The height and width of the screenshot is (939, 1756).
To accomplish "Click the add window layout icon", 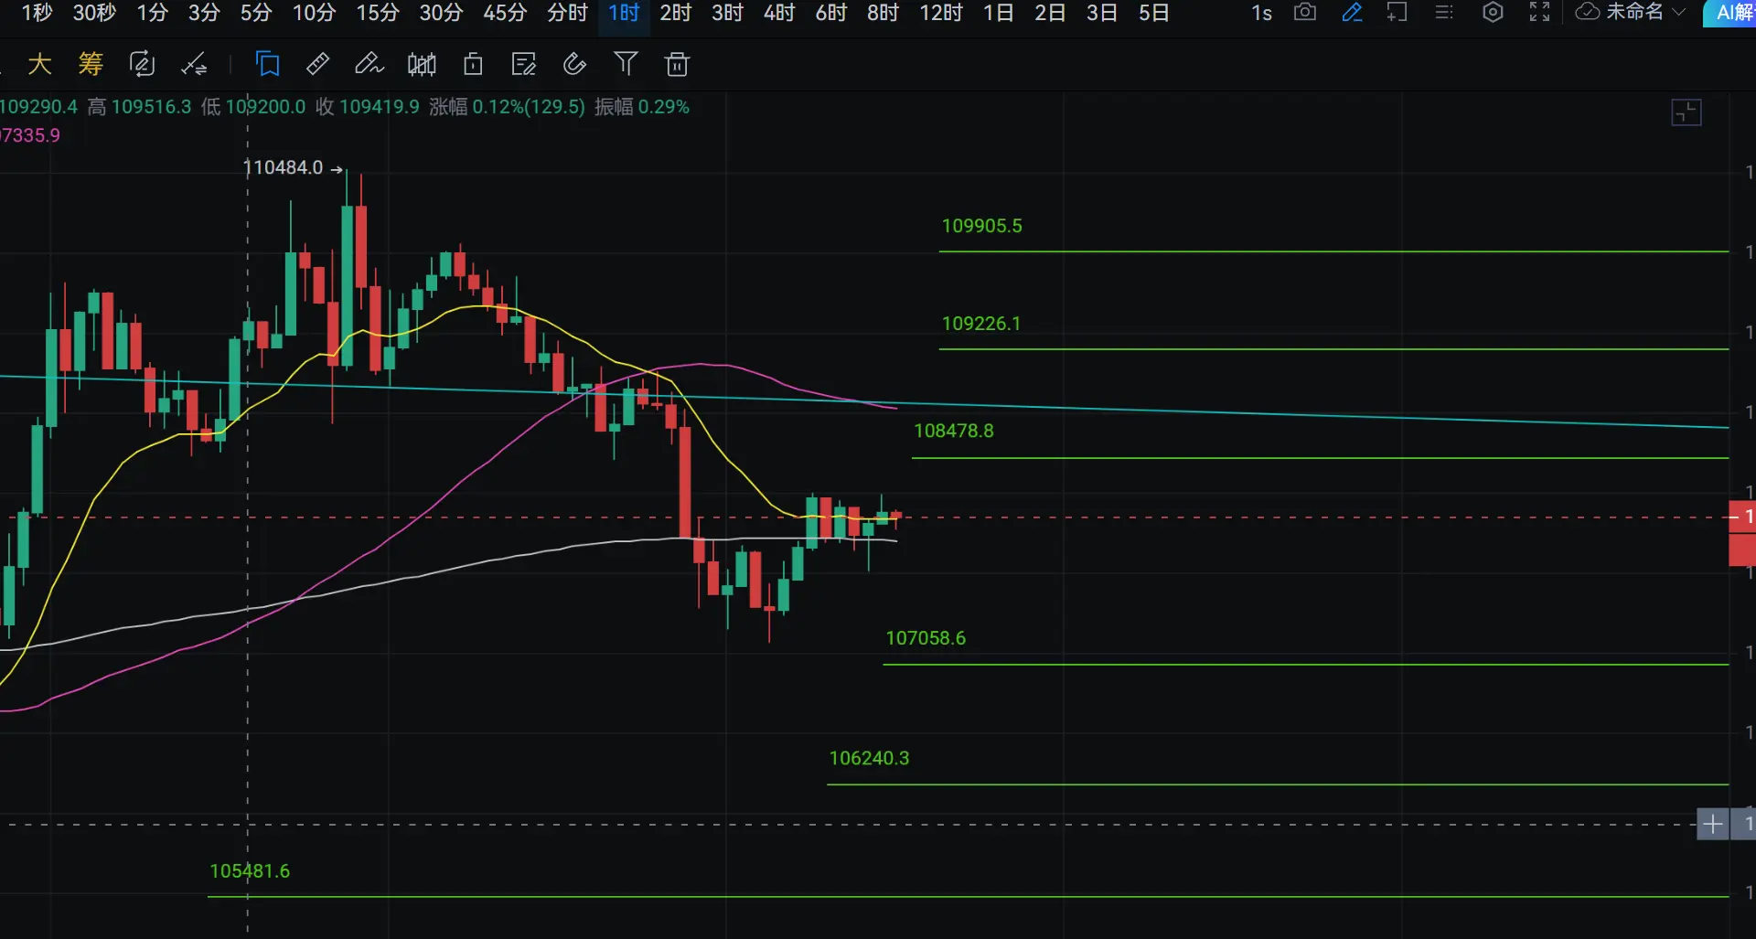I will tap(1397, 13).
